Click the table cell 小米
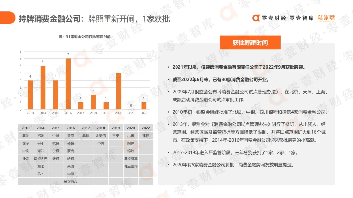Screen dimensions: 353x198 [x=131, y=136]
